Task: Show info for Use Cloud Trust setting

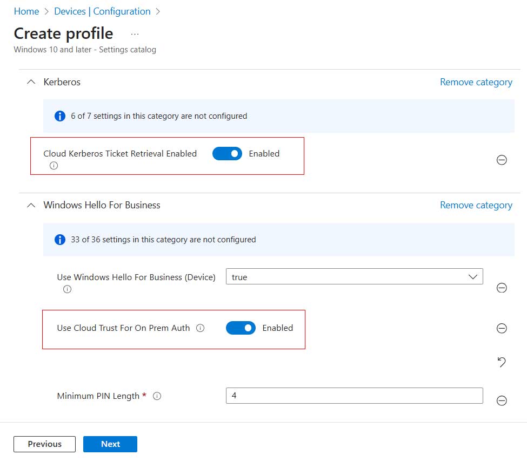Action: 200,328
